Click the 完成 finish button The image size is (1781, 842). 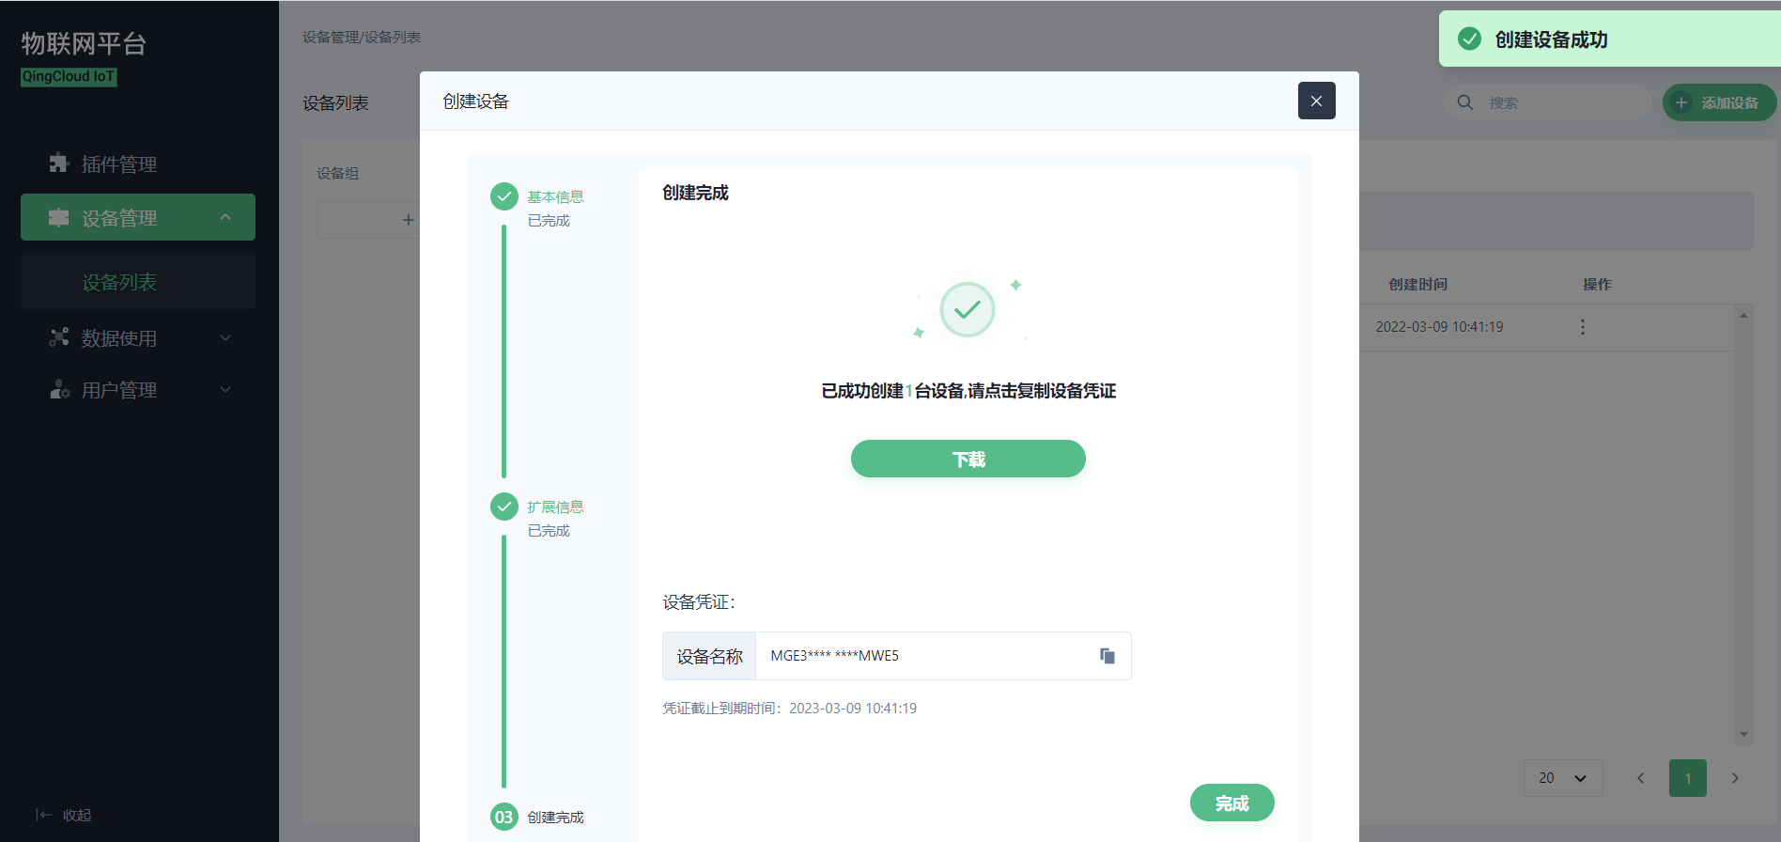tap(1231, 803)
